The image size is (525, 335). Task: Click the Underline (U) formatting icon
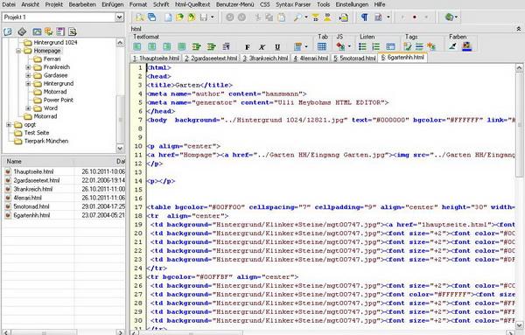click(x=277, y=47)
